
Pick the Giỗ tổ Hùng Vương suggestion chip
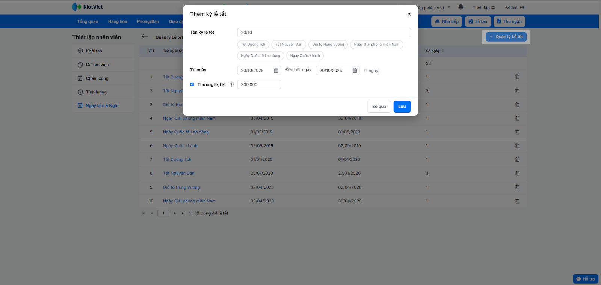(328, 45)
